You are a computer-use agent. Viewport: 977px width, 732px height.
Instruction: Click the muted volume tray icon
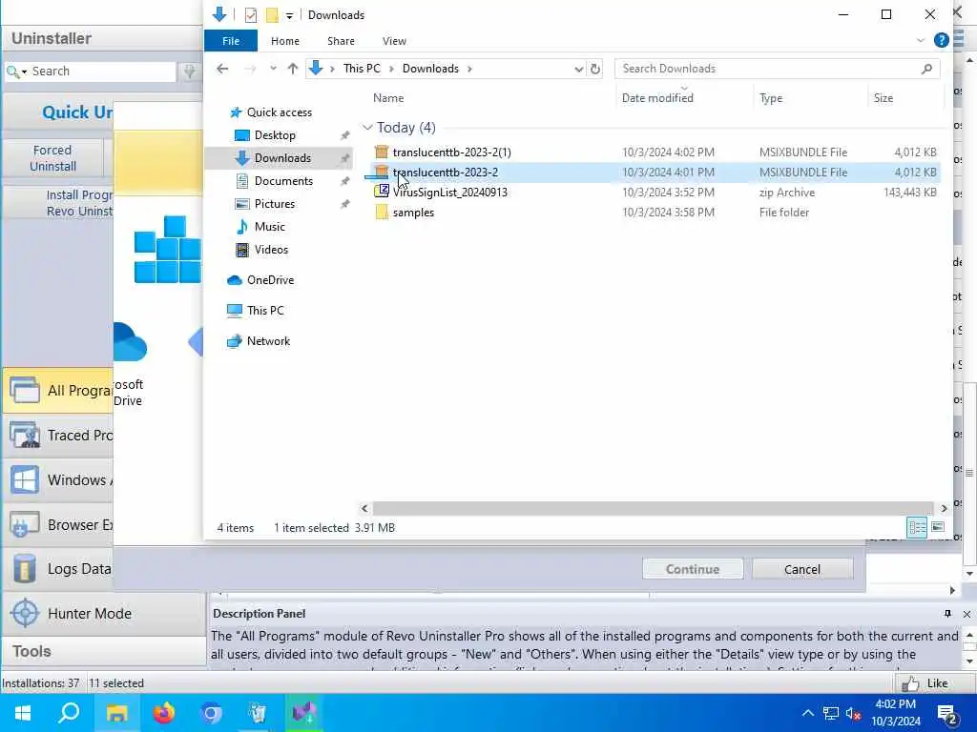point(853,713)
